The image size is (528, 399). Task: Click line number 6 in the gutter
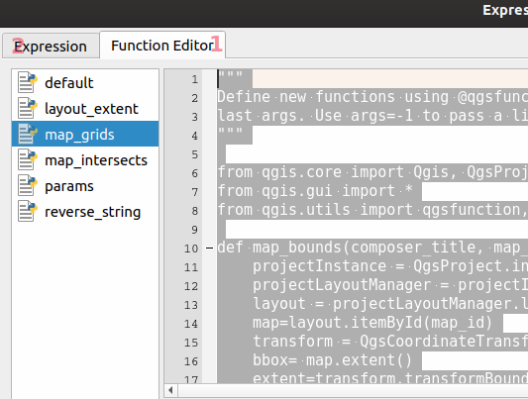pos(194,173)
